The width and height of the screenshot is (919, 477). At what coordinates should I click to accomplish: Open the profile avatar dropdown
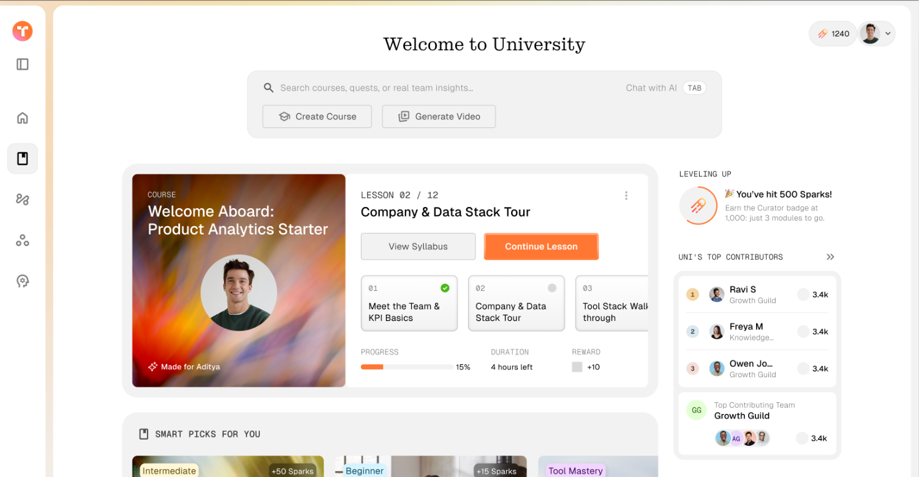point(877,34)
